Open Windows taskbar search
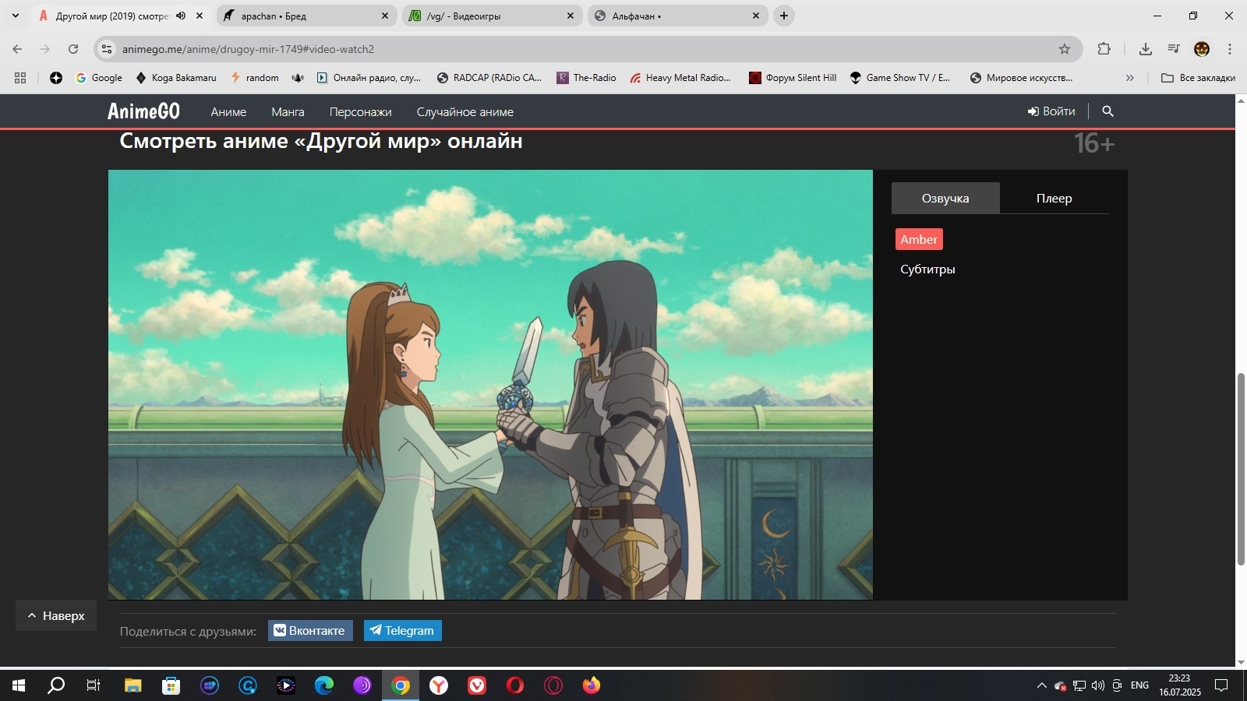Viewport: 1247px width, 701px height. click(56, 685)
